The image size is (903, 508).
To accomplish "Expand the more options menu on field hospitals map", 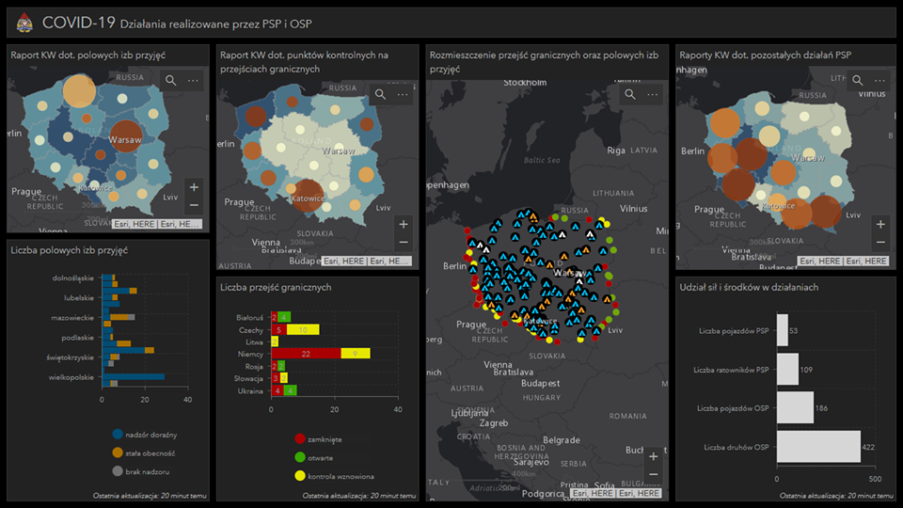I will pyautogui.click(x=194, y=81).
